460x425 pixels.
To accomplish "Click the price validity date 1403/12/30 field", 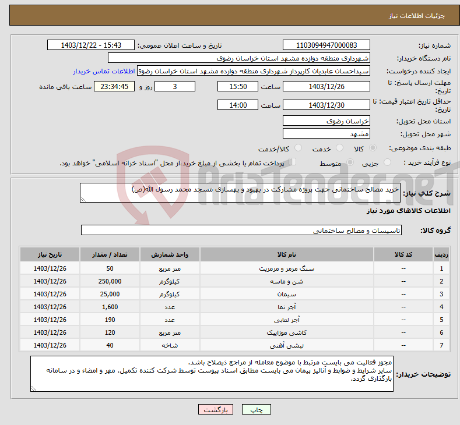I will [326, 105].
